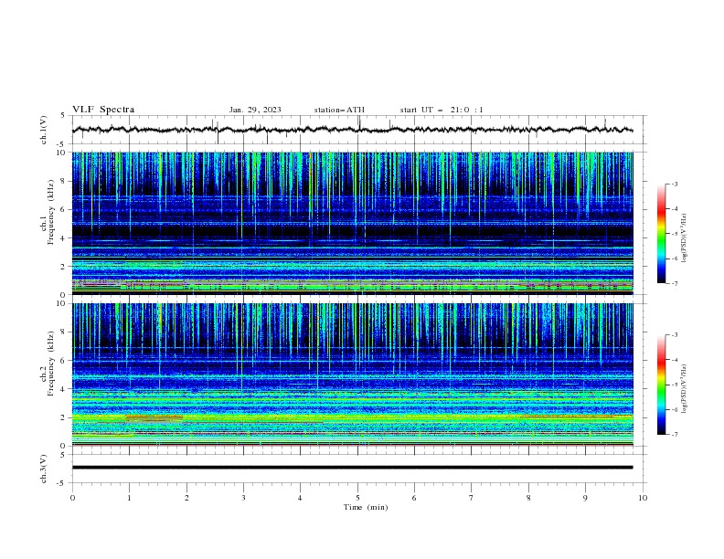The height and width of the screenshot is (559, 724).
Task: Click the "ch.1(V)" waveform axis label
Action: [44, 130]
